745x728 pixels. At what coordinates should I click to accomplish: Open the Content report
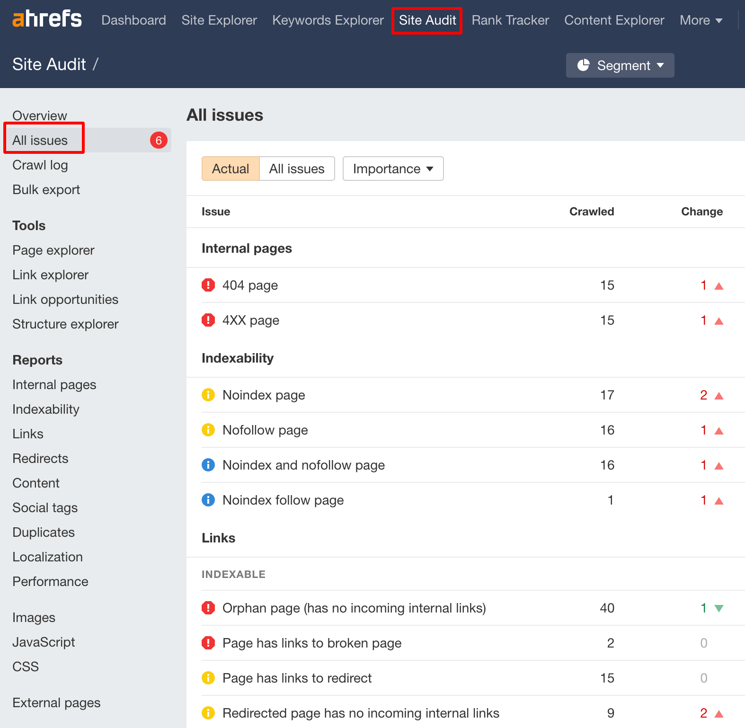click(36, 483)
